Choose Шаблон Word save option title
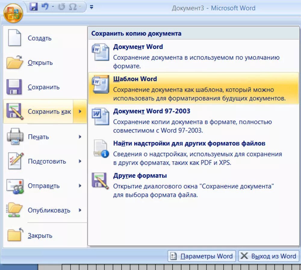Screen dimensions: 301x270 pos(135,79)
